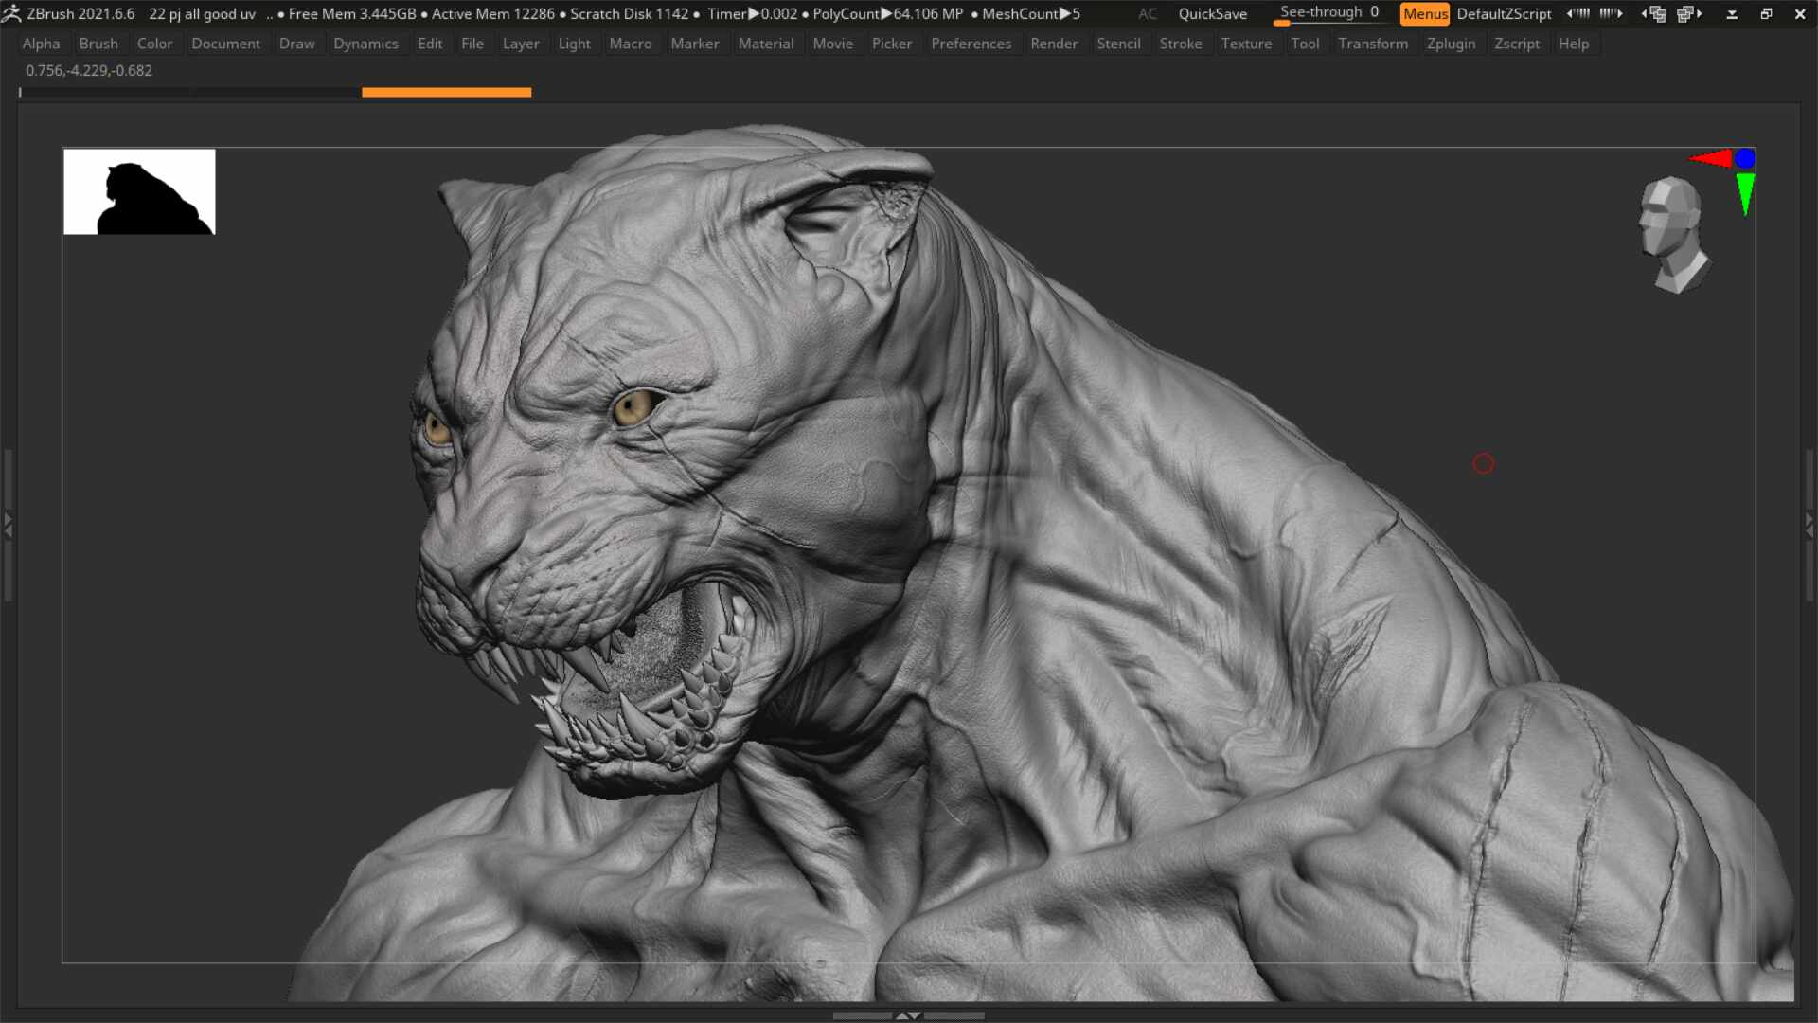The image size is (1818, 1023).
Task: Click the black silhouette thumbnail preview
Action: 139,191
